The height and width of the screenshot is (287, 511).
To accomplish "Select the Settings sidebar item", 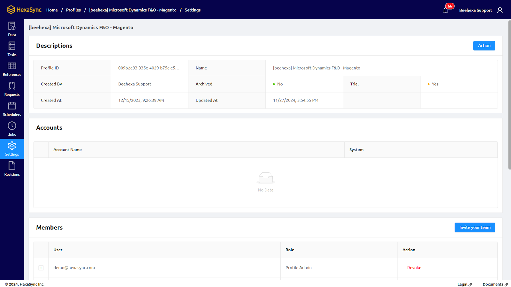I will pyautogui.click(x=12, y=149).
